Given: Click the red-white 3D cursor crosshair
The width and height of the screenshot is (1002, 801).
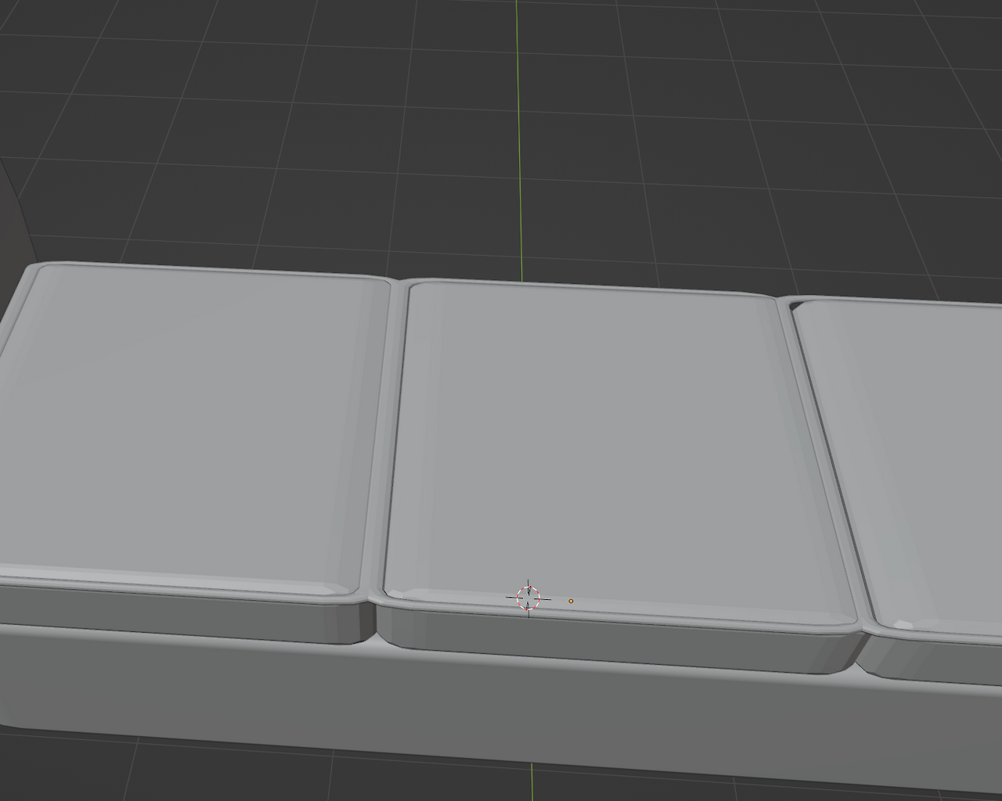Looking at the screenshot, I should 528,598.
